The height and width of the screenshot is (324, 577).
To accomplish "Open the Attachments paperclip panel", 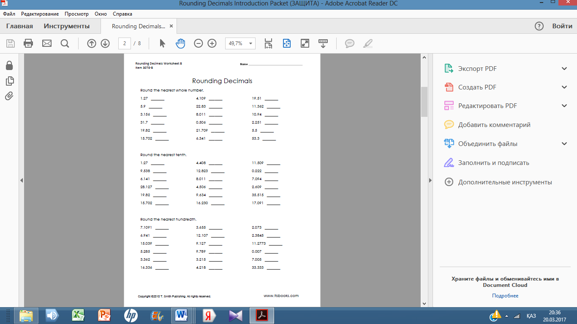I will [9, 96].
